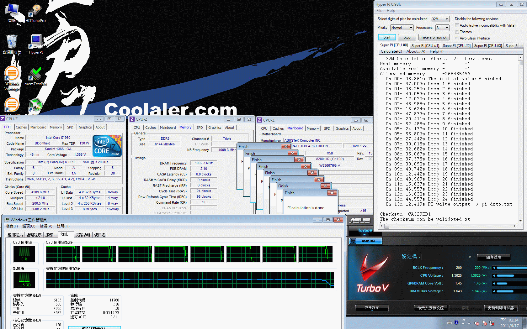Open the Calculate(C) menu in Super PI
527x329 pixels.
[391, 51]
